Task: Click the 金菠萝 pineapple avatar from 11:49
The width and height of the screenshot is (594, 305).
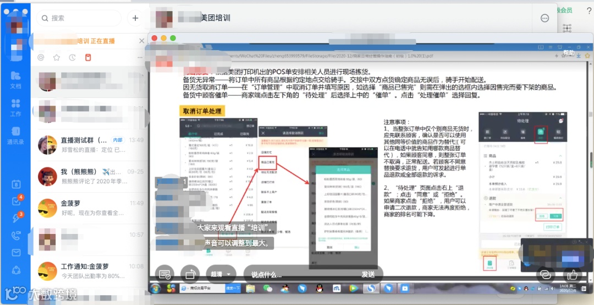Action: (48, 208)
